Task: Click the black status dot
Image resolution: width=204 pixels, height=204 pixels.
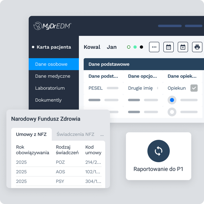Action: coord(141,47)
